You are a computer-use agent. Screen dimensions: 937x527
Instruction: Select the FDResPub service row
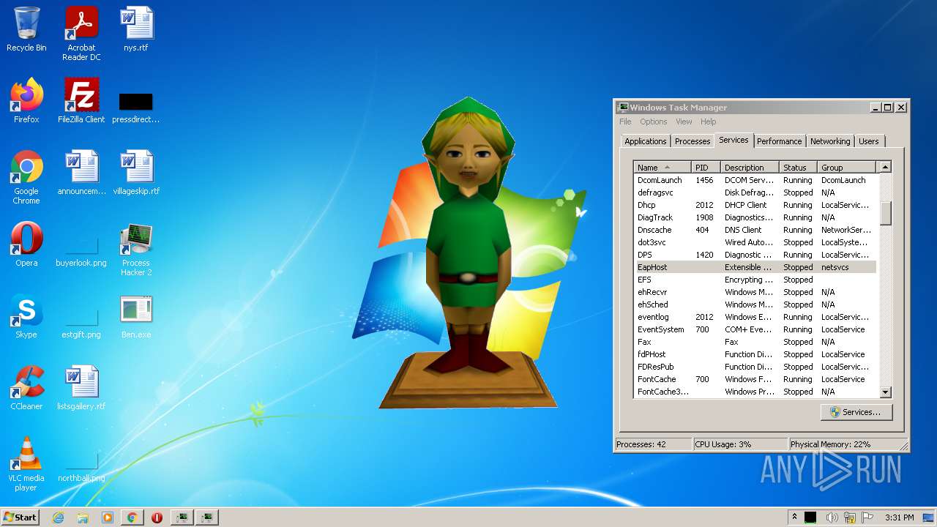pos(755,367)
